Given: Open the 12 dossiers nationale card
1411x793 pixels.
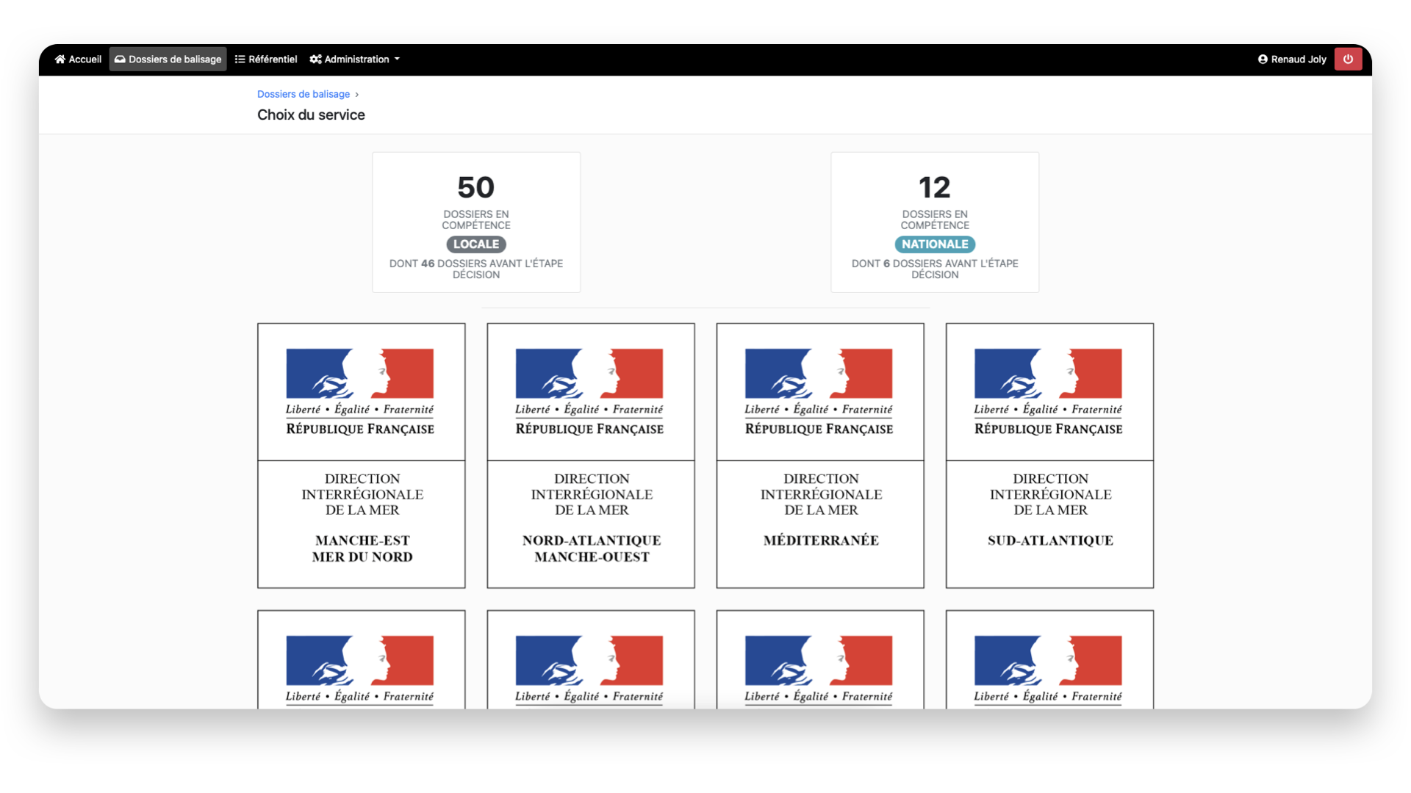Looking at the screenshot, I should [x=934, y=221].
